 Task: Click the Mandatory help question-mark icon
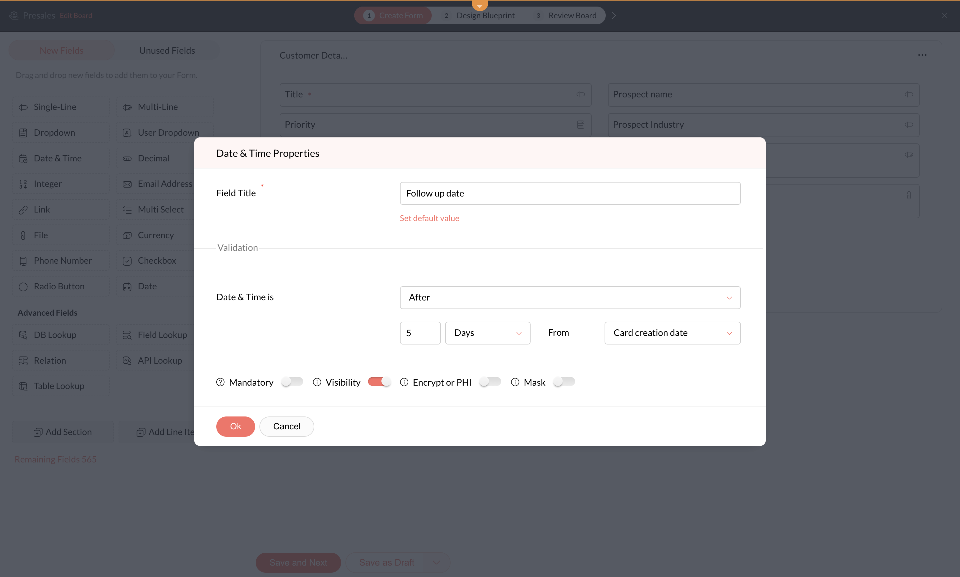click(x=220, y=382)
